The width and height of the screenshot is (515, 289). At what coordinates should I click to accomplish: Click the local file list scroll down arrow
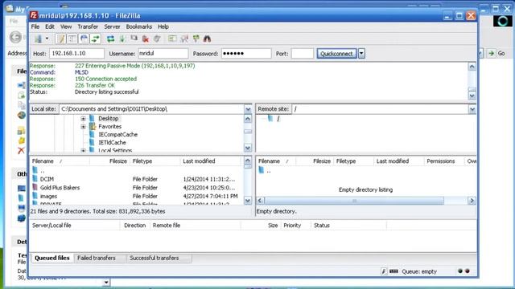pyautogui.click(x=248, y=201)
